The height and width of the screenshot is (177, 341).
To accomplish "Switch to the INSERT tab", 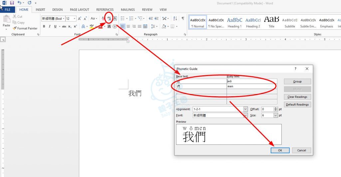I will pos(40,10).
